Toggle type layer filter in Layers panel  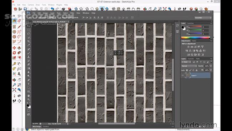tap(201, 62)
